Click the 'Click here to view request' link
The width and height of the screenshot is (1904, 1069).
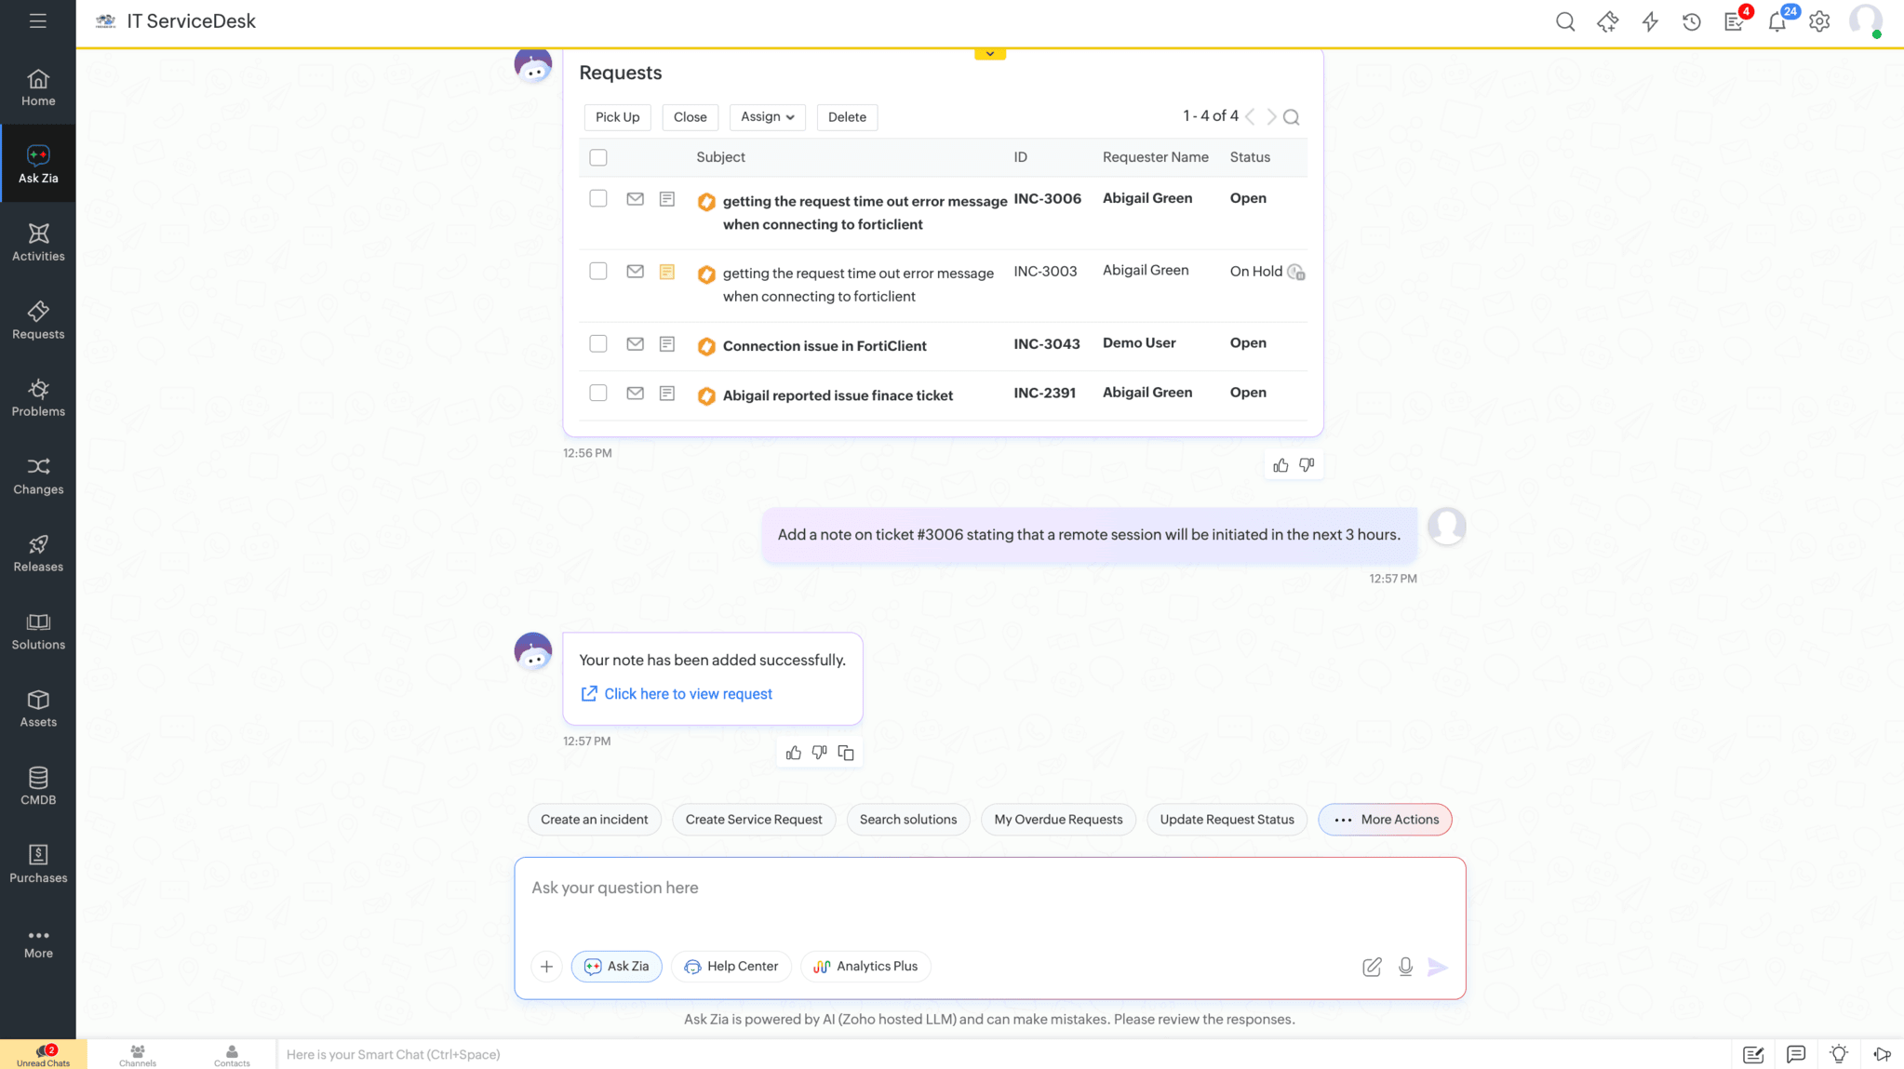point(688,693)
